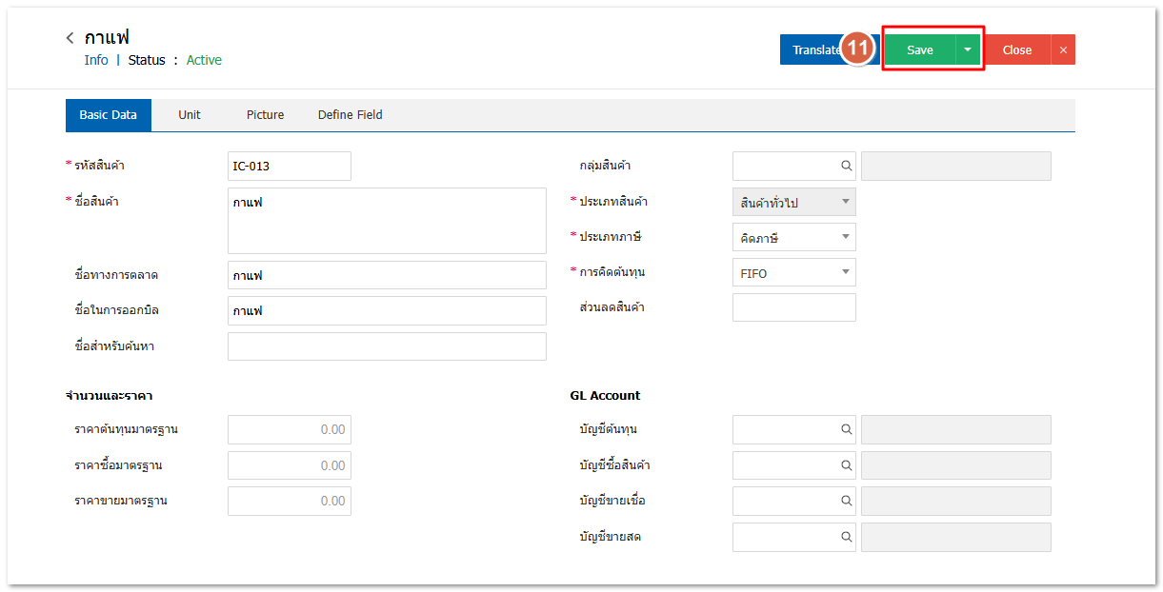Click the Info link under the title
The image size is (1163, 592).
click(x=96, y=60)
